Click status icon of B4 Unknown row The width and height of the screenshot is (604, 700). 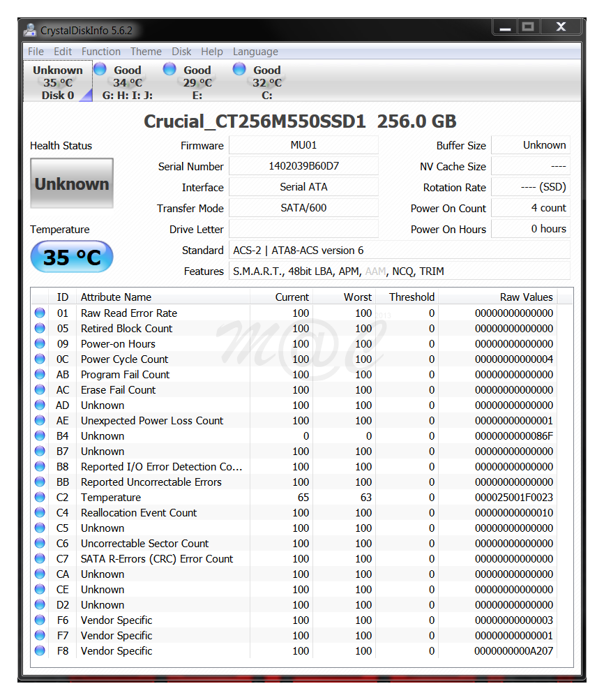(40, 435)
